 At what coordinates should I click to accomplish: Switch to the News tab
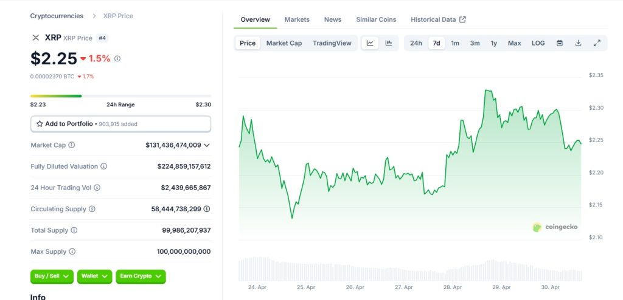click(x=333, y=19)
